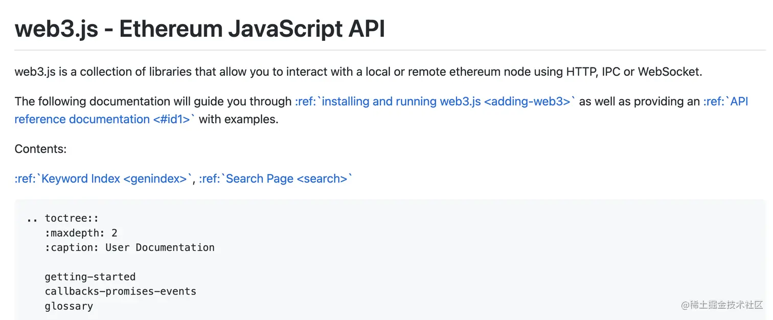This screenshot has width=773, height=320.
Task: Go to the Search Page link
Action: 276,178
